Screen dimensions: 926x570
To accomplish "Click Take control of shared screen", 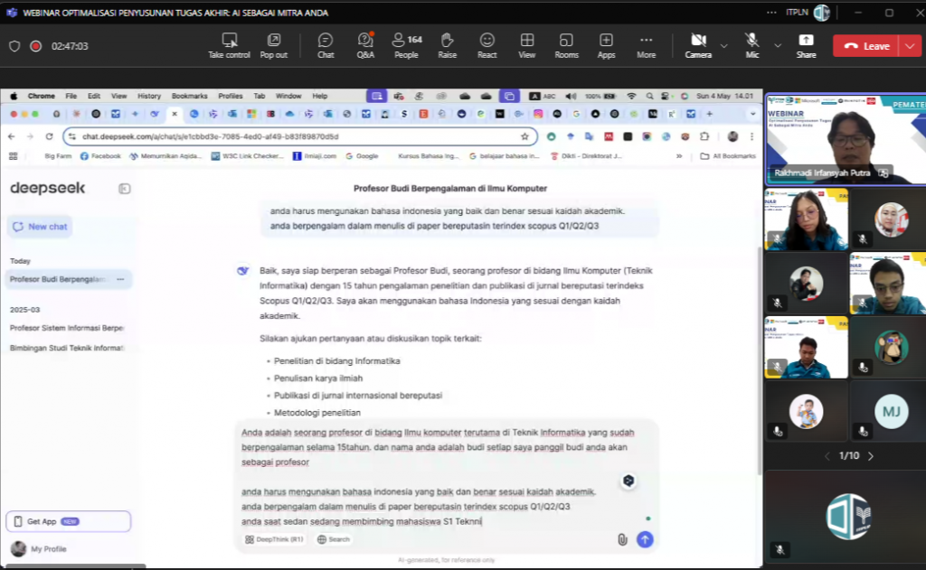I will click(x=229, y=45).
